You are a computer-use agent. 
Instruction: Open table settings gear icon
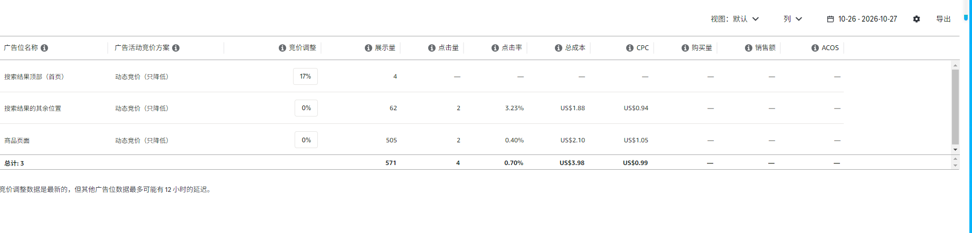pyautogui.click(x=917, y=19)
